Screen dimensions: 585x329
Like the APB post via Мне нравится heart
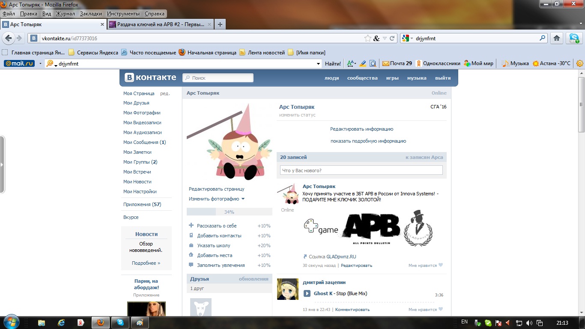point(440,265)
